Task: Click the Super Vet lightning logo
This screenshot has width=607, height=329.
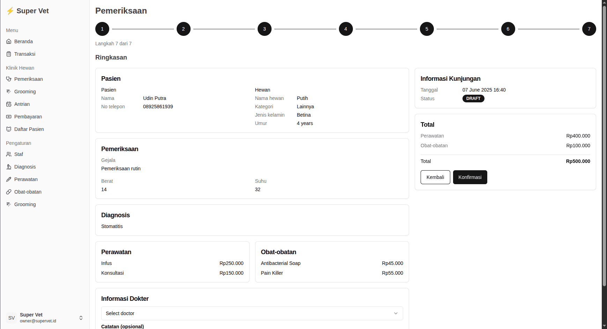Action: click(x=10, y=11)
